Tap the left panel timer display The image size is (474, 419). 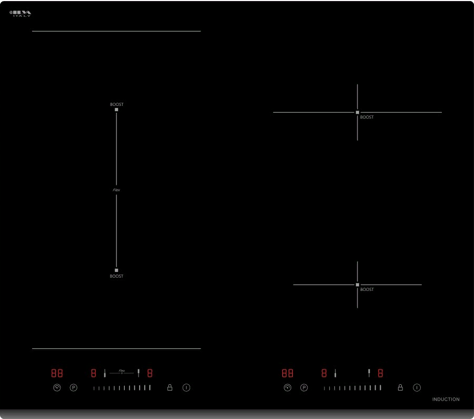57,373
